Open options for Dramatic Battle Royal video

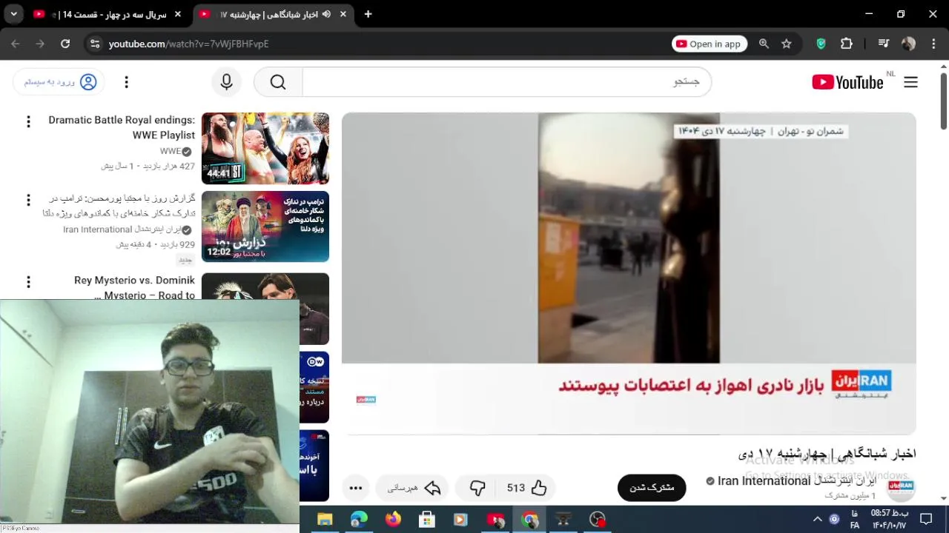pyautogui.click(x=28, y=121)
